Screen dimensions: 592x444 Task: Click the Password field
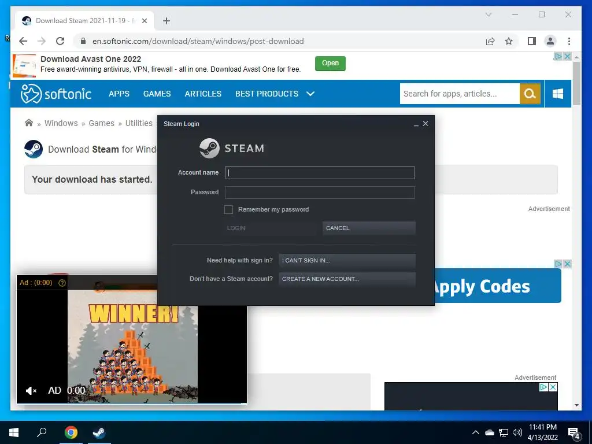[320, 193]
